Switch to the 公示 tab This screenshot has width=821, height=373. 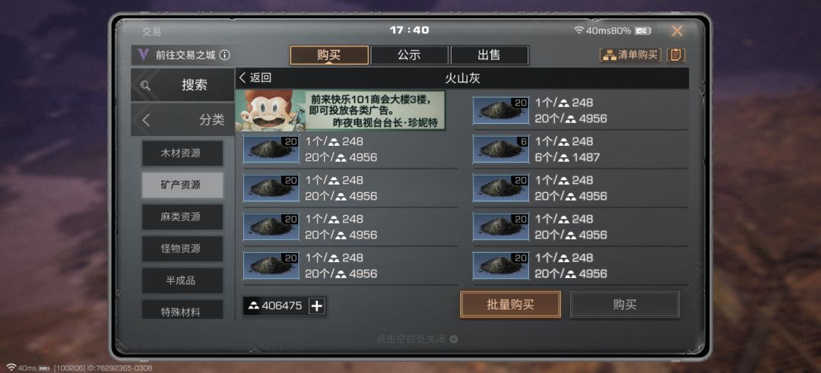click(409, 55)
